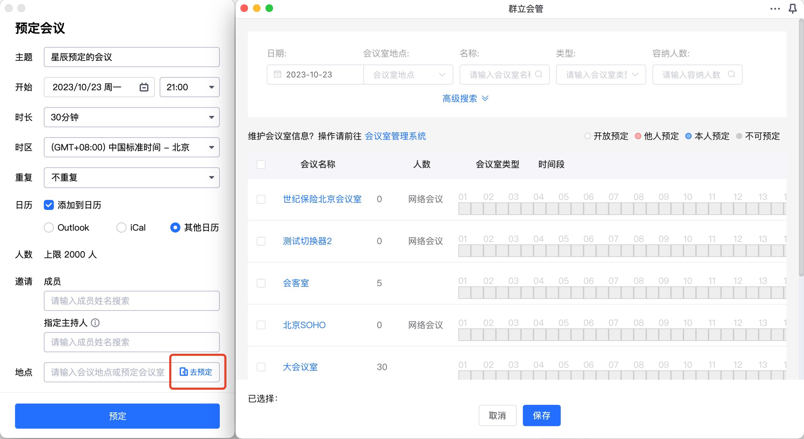804x439 pixels.
Task: Open the 北京SOHO room link
Action: [304, 325]
